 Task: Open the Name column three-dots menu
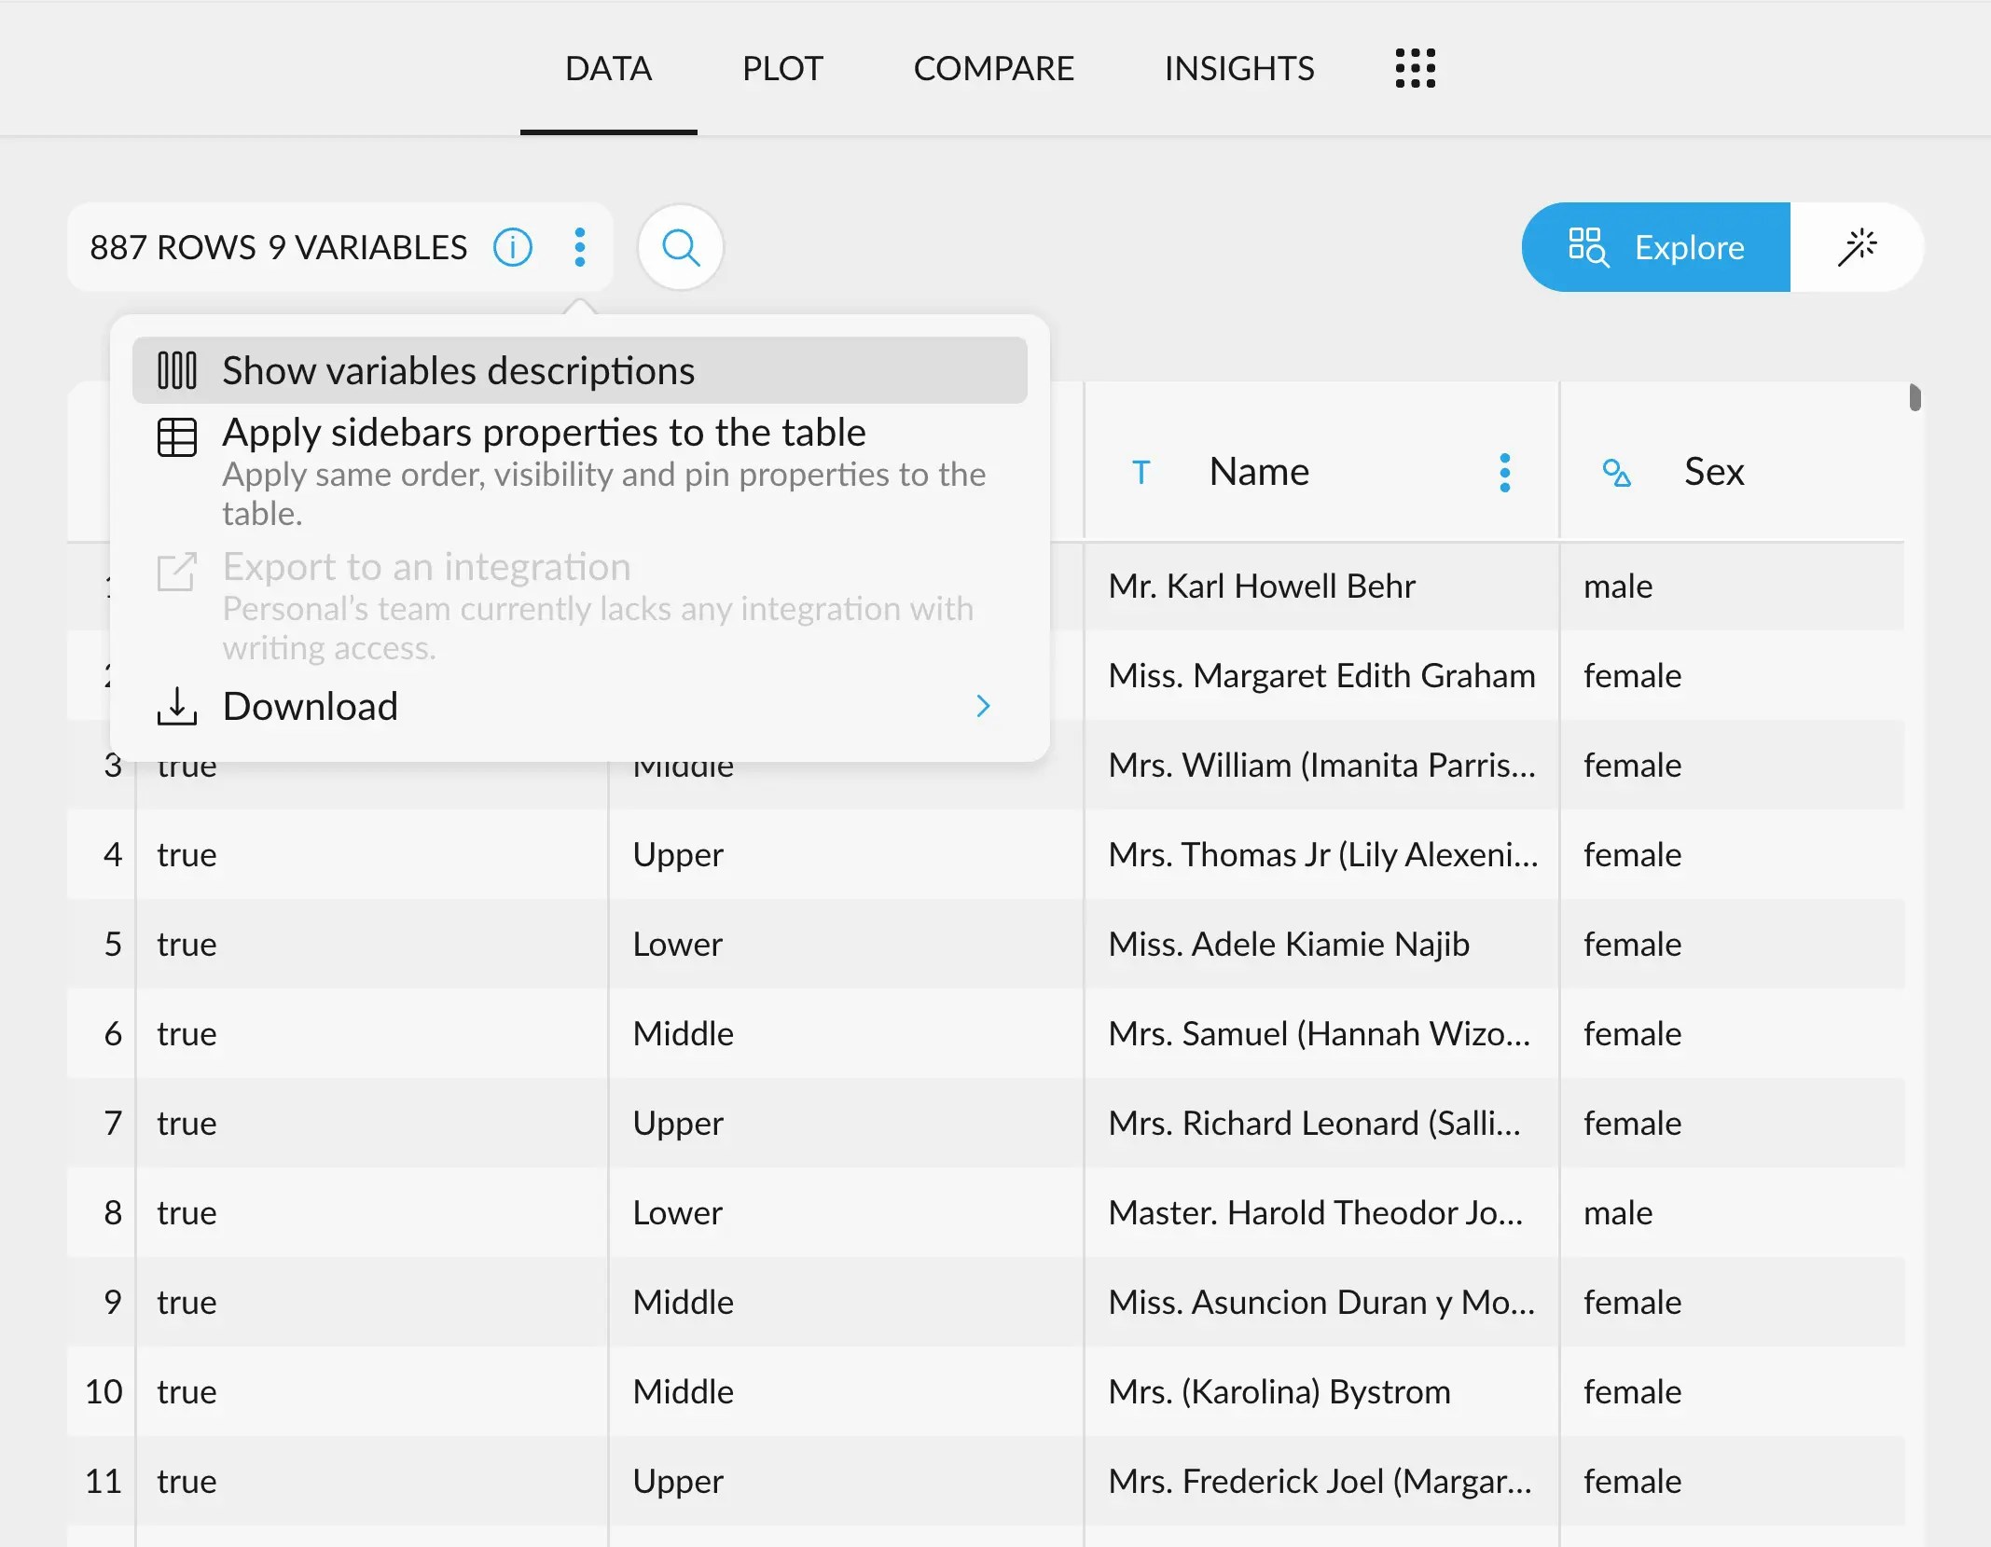pos(1504,473)
